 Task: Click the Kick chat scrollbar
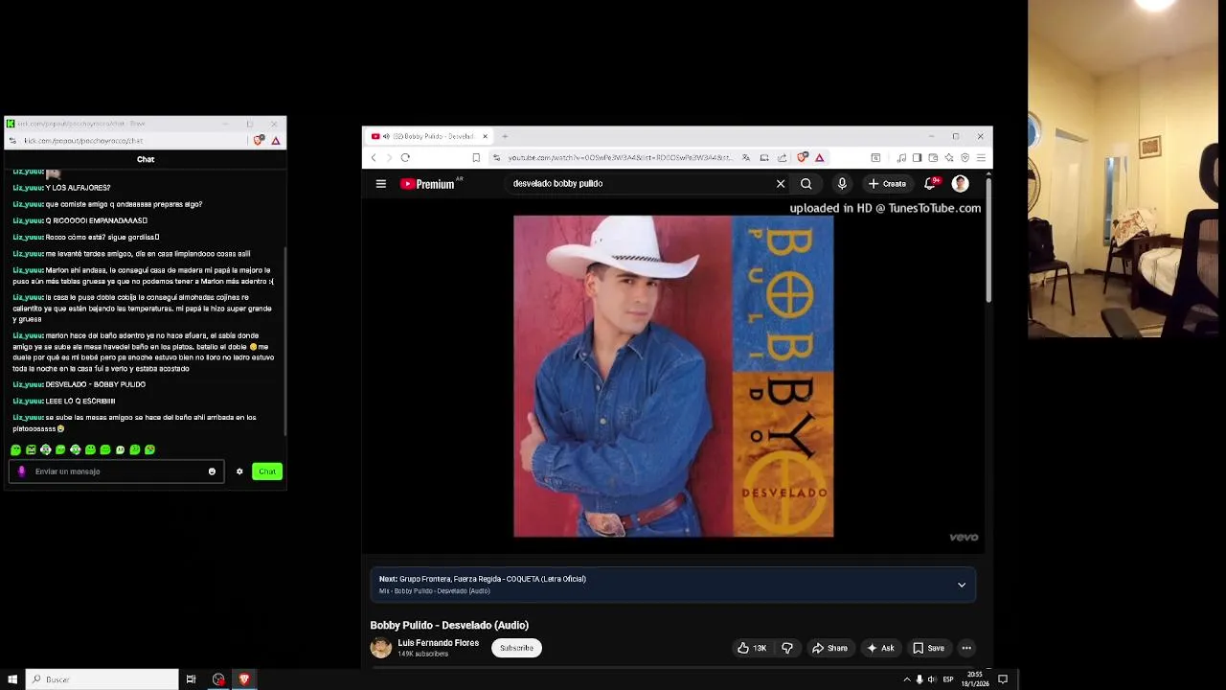[x=284, y=341]
